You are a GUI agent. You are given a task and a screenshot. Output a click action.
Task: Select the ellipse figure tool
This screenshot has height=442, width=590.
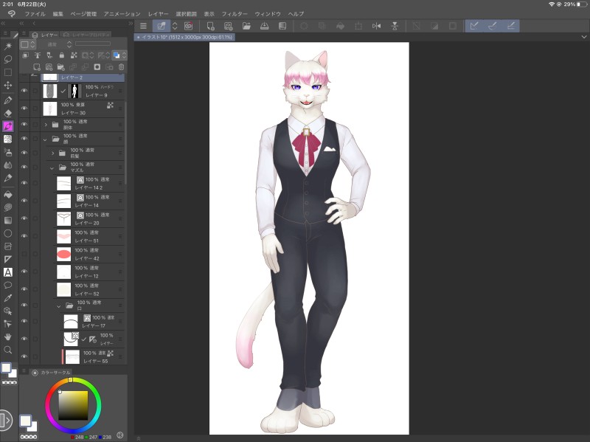coord(8,233)
